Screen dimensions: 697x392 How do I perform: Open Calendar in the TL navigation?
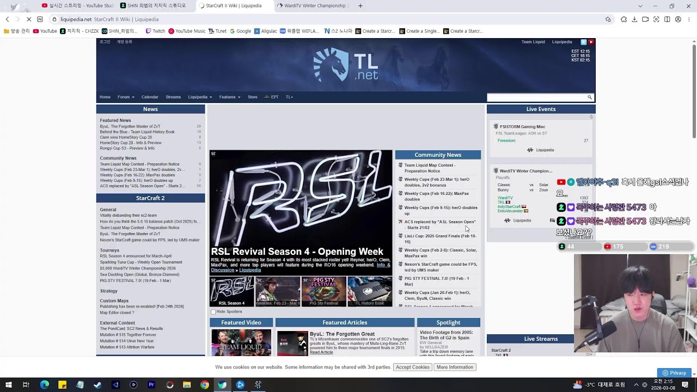[150, 97]
